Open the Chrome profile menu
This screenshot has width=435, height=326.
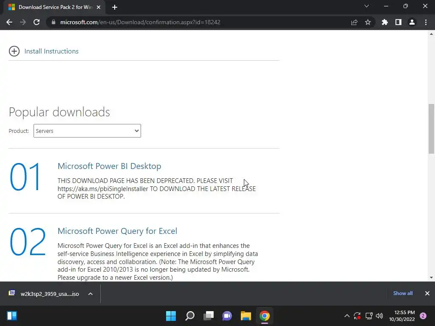(x=412, y=22)
